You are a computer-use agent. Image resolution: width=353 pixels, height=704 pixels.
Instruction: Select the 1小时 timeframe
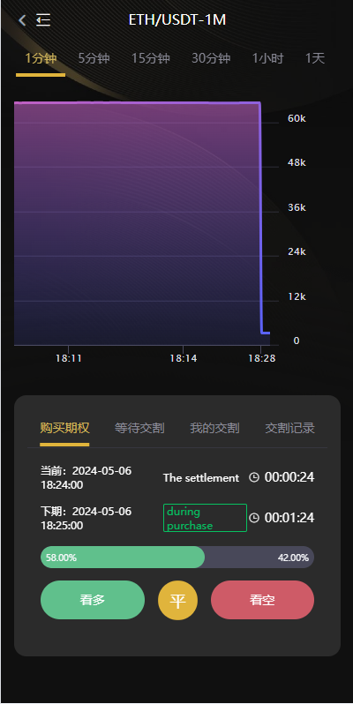coord(267,58)
